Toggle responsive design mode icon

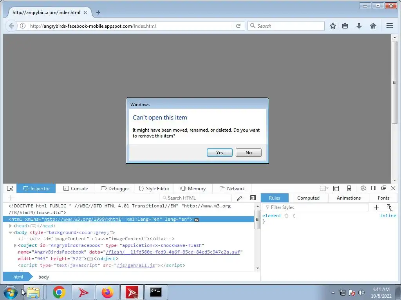point(349,189)
